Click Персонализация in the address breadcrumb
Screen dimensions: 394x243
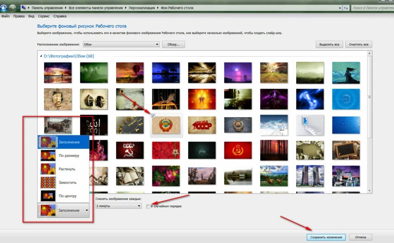(142, 8)
